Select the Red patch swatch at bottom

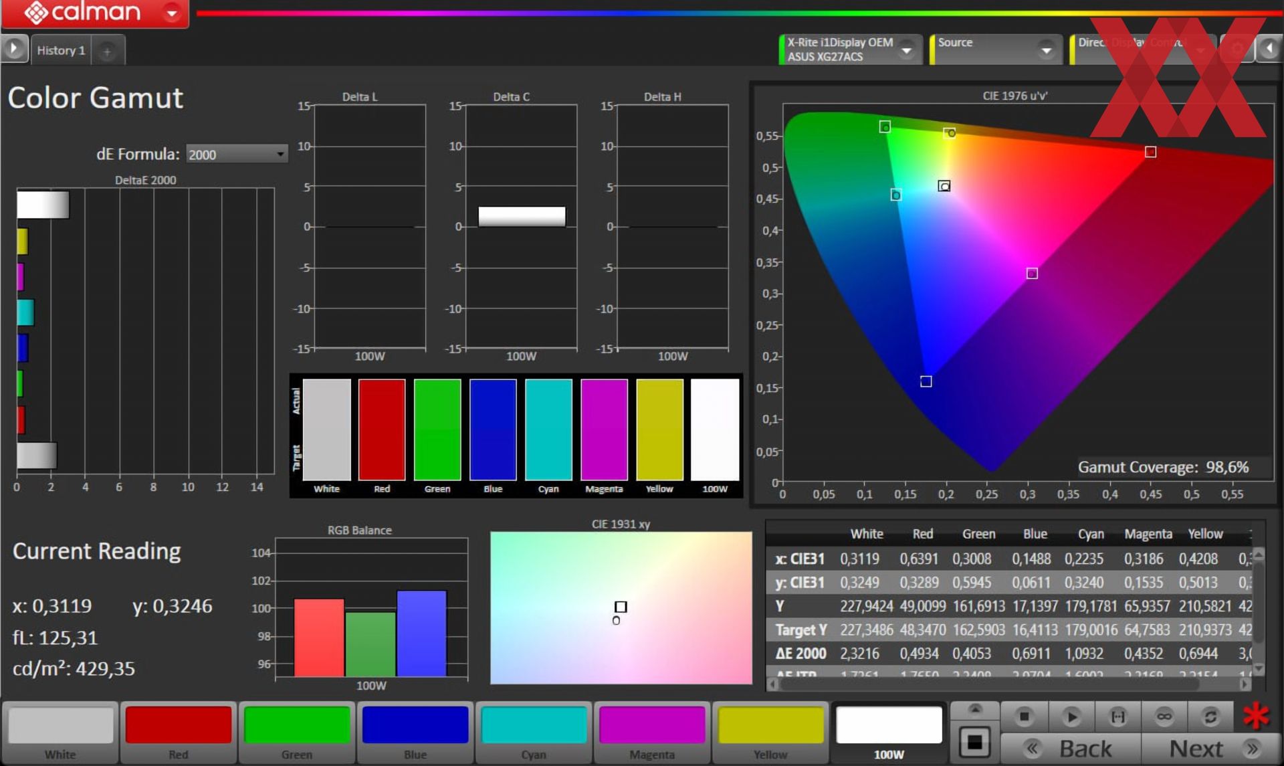click(x=179, y=732)
